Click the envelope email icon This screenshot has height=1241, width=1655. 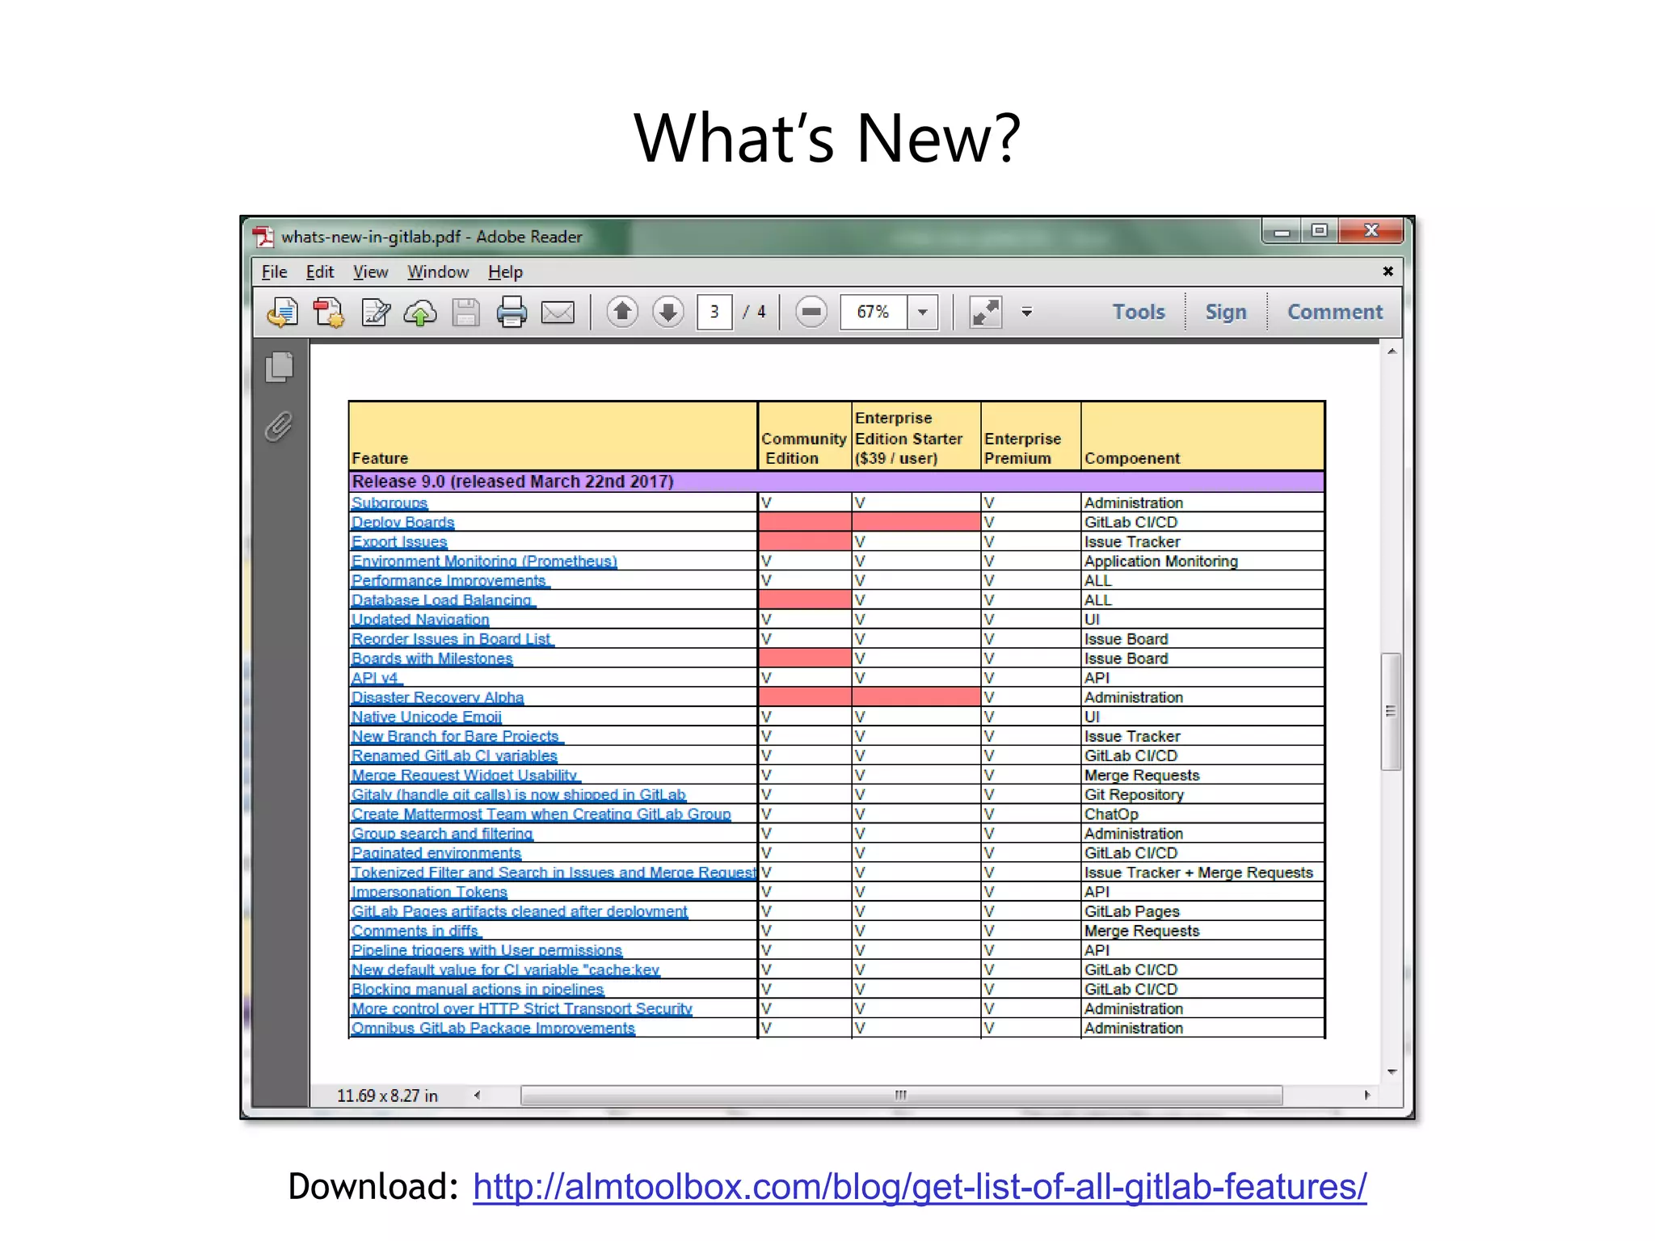pos(558,312)
